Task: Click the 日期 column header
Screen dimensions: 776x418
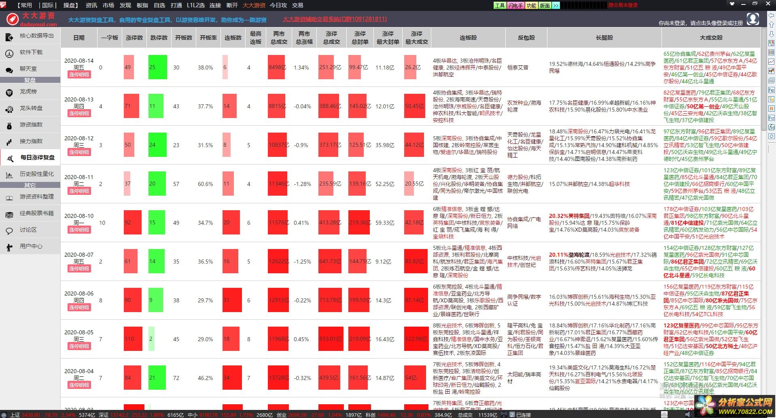Action: (79, 38)
